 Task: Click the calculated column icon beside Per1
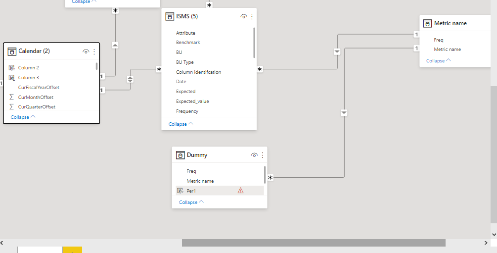click(180, 191)
